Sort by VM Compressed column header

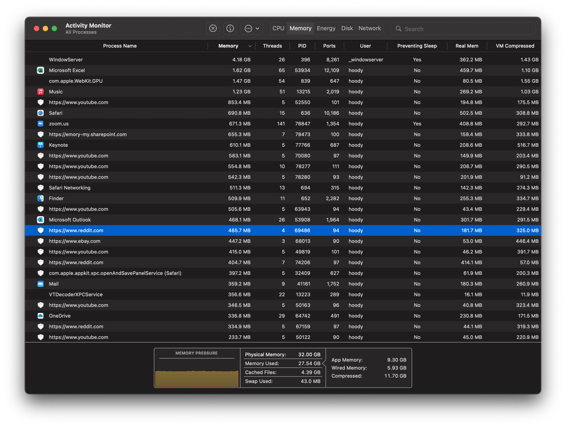point(515,46)
